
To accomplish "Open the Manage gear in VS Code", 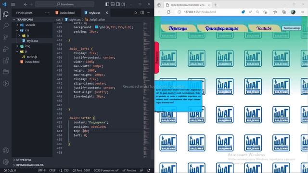I will [6, 162].
